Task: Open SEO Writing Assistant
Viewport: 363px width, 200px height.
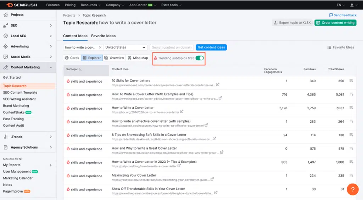Action: tap(19, 99)
